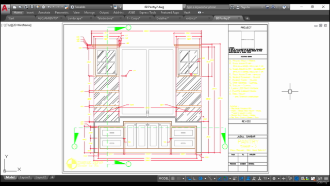Open the status bar customization menu
Viewport: 330px width, 186px height.
326,178
